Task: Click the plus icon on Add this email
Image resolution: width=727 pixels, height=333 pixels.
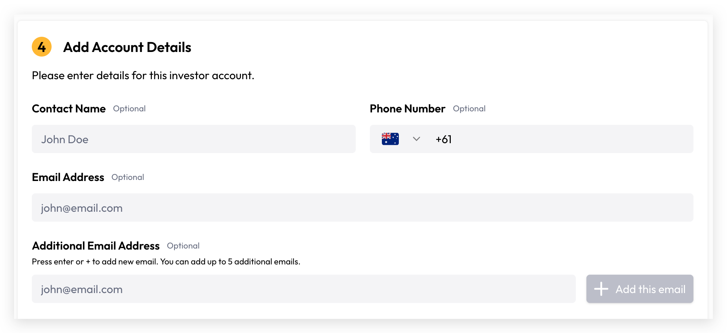Action: pyautogui.click(x=601, y=289)
